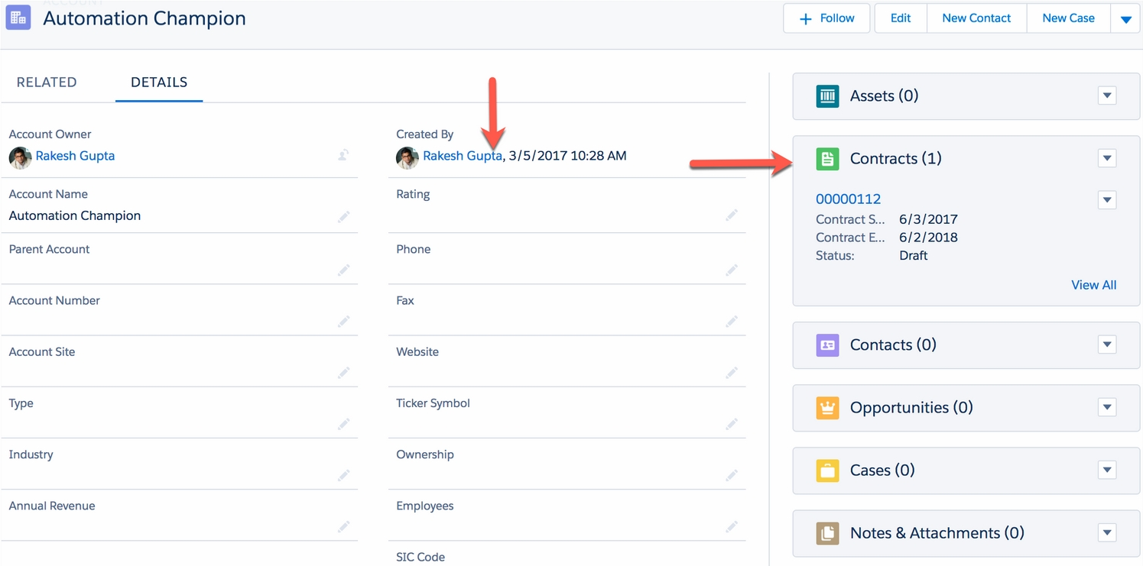
Task: Click Account Owner avatar photo
Action: point(20,157)
